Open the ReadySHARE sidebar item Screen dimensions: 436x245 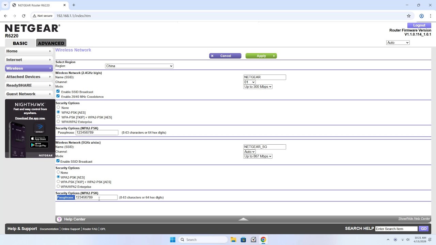(x=29, y=85)
